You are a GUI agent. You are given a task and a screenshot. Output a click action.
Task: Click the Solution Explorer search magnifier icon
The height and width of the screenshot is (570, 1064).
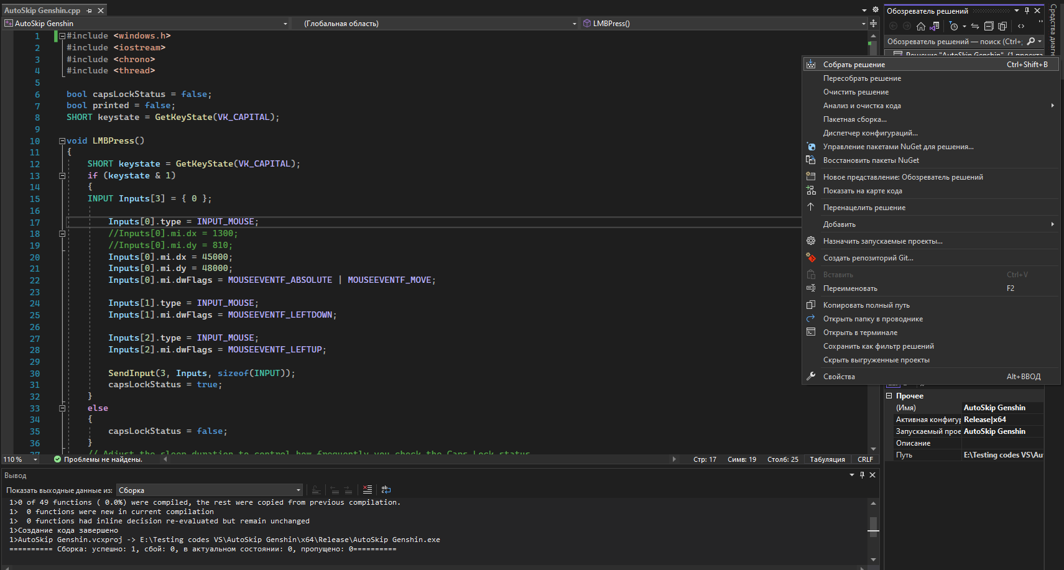tap(1031, 42)
